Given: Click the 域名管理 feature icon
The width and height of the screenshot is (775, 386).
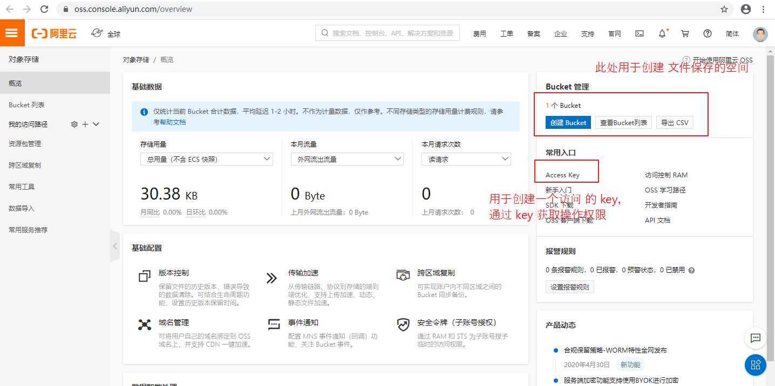Looking at the screenshot, I should (145, 325).
